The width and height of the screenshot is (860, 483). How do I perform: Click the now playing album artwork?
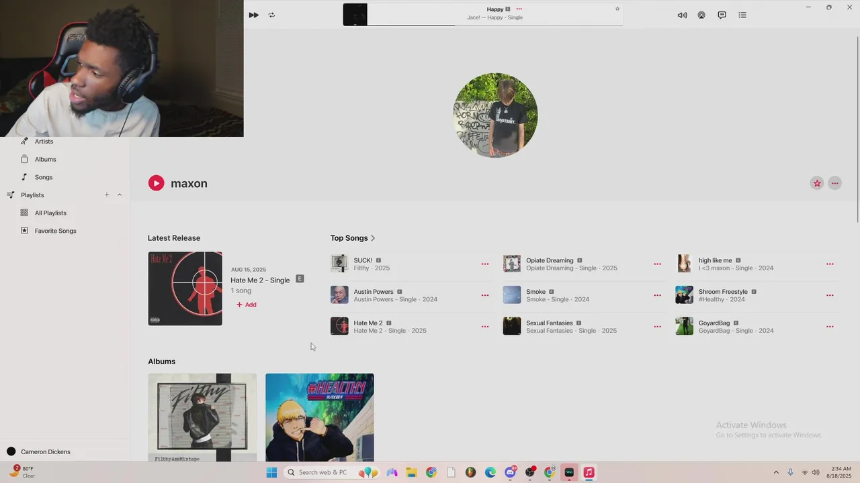pos(355,15)
